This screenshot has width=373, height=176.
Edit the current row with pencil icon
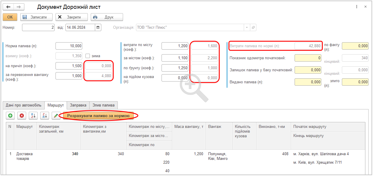56,116
